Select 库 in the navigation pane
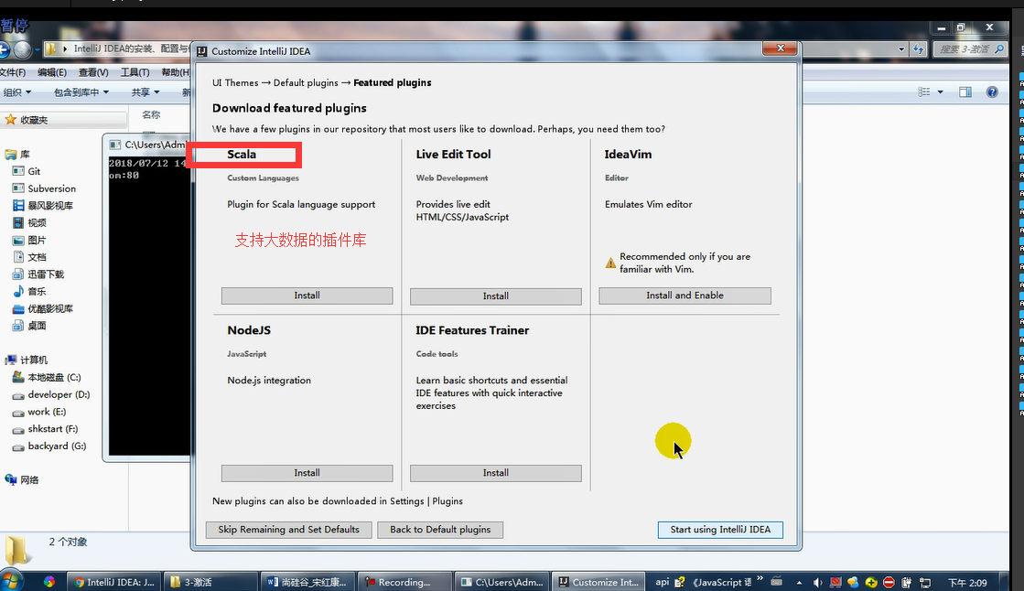The image size is (1024, 591). pyautogui.click(x=25, y=155)
